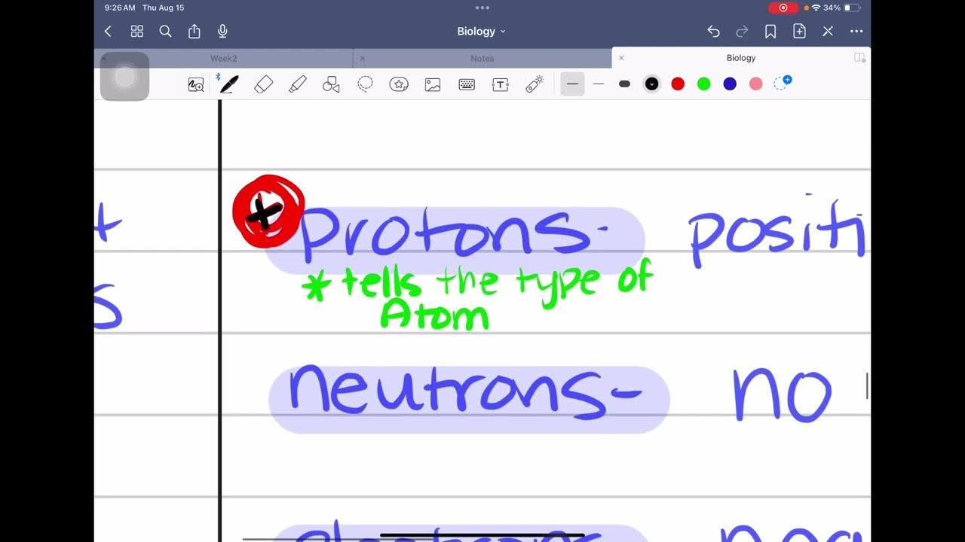This screenshot has height=542, width=965.
Task: Open the Elements sticker tool
Action: pyautogui.click(x=399, y=84)
